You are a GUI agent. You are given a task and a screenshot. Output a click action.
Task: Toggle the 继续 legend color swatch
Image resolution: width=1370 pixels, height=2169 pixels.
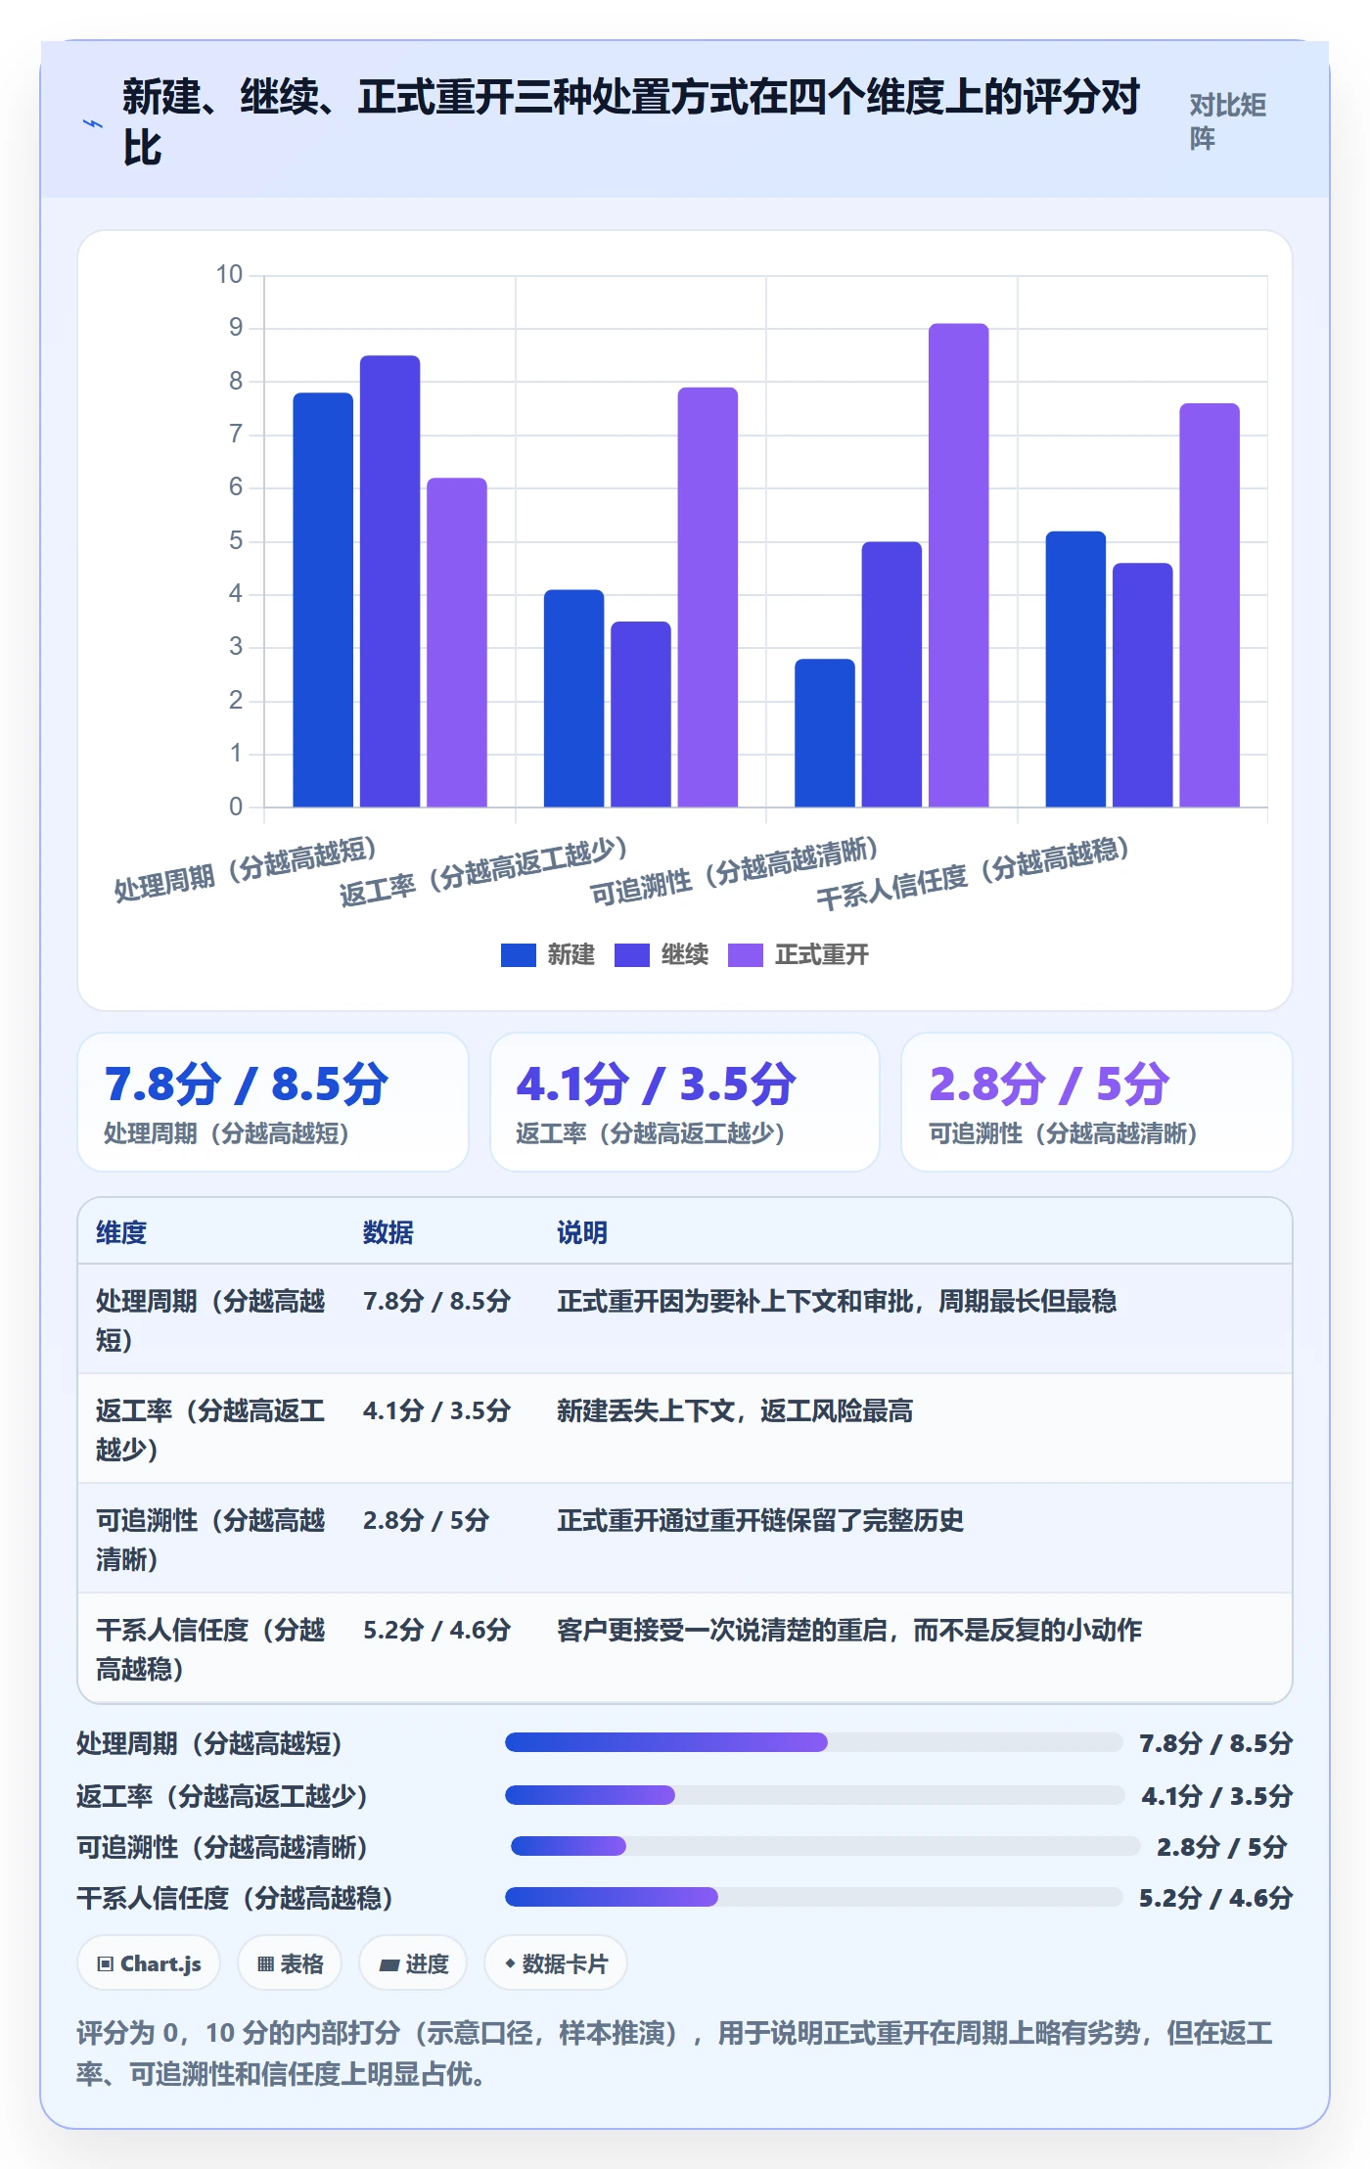(x=631, y=954)
